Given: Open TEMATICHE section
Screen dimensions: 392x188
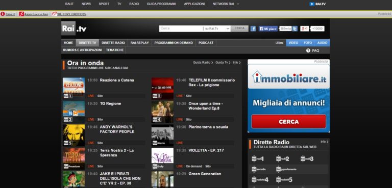Looking at the screenshot, I should 115,50.
